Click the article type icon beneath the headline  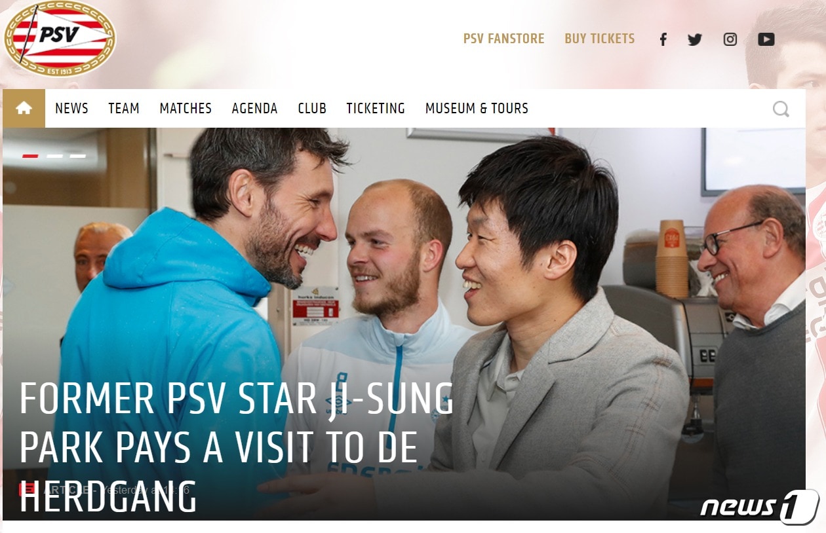[28, 488]
